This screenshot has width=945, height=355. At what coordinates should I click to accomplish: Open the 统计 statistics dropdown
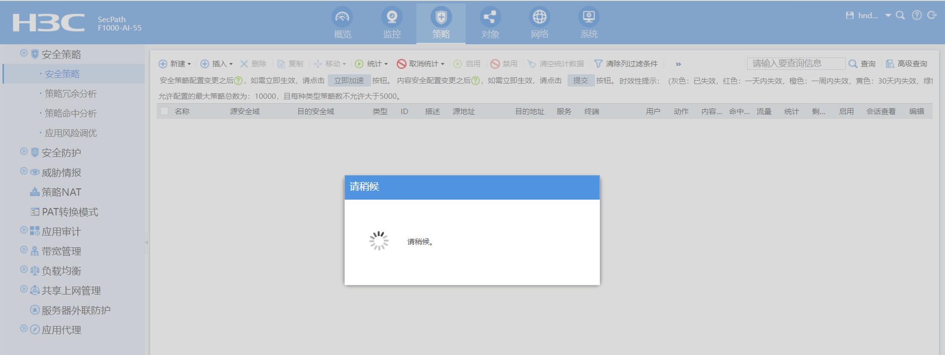372,64
